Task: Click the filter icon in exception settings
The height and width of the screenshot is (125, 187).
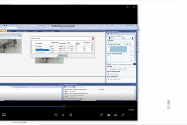Action: [65, 87]
